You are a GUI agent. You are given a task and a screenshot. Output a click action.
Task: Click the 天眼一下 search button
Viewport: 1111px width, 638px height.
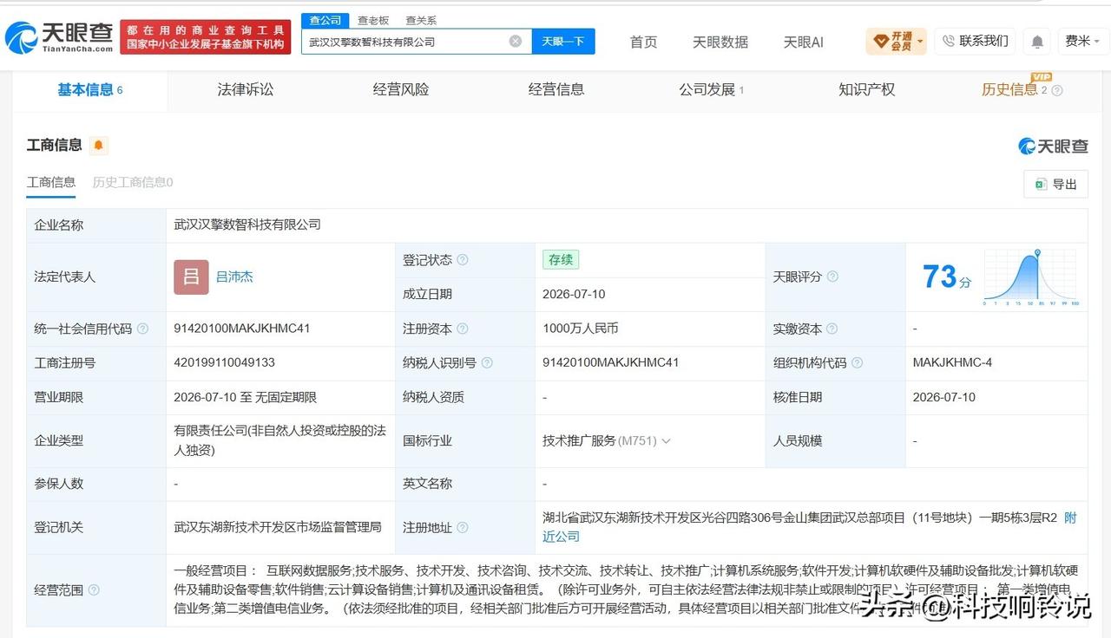point(563,41)
